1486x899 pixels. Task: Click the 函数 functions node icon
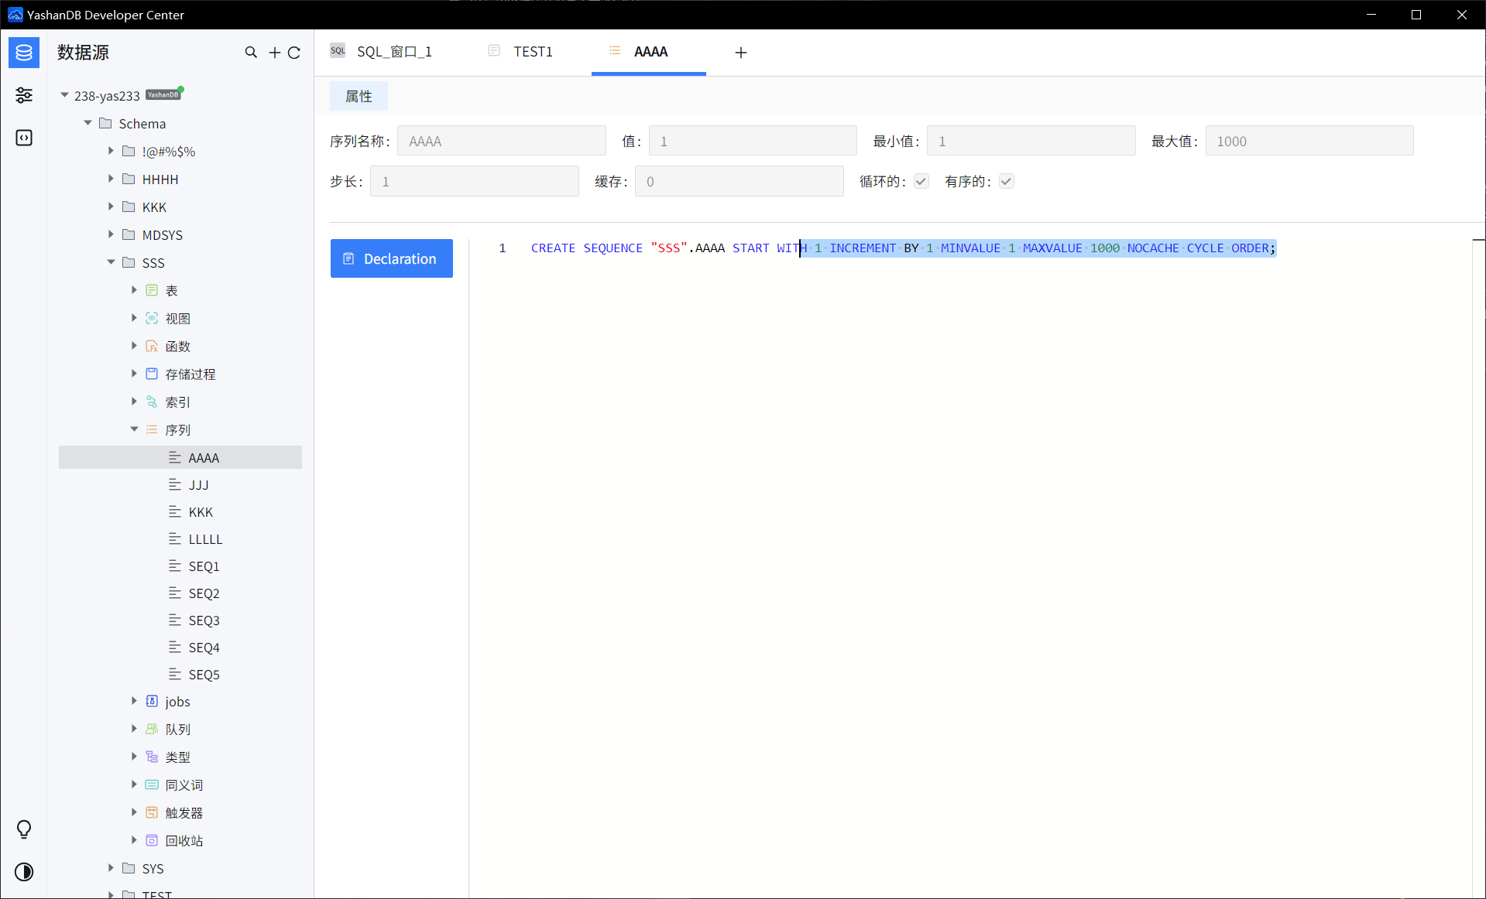click(x=152, y=346)
